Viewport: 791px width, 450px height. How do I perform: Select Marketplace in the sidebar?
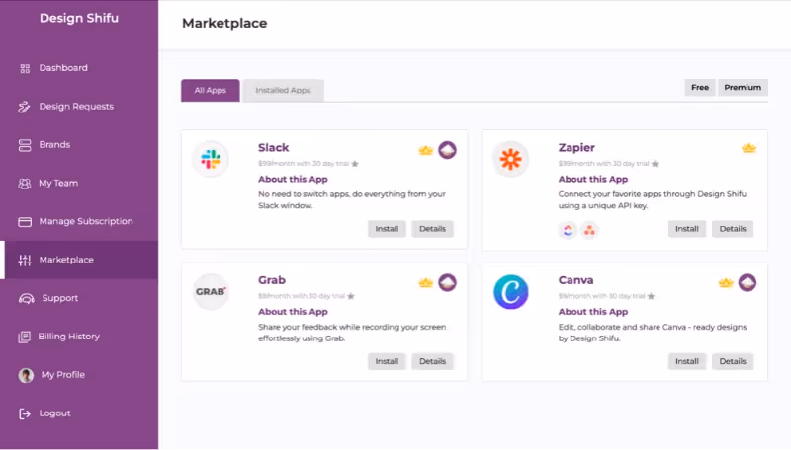coord(79,260)
